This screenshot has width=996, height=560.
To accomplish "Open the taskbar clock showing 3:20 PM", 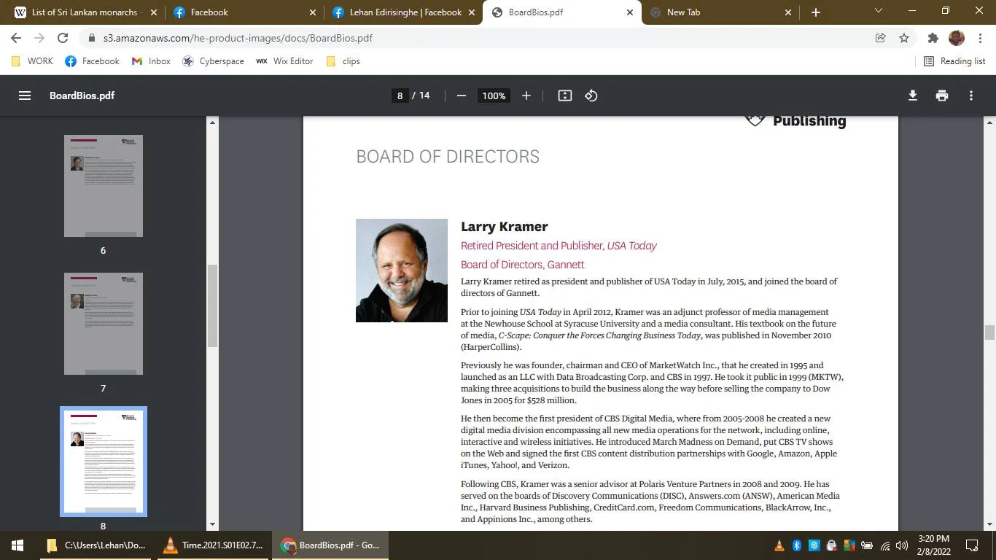I will (933, 545).
